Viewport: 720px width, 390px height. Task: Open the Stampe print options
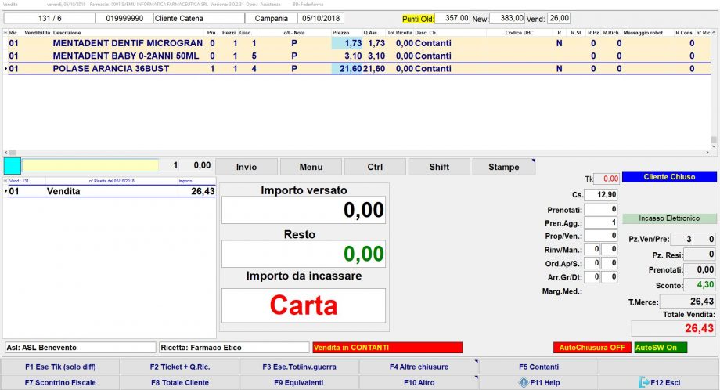point(503,167)
